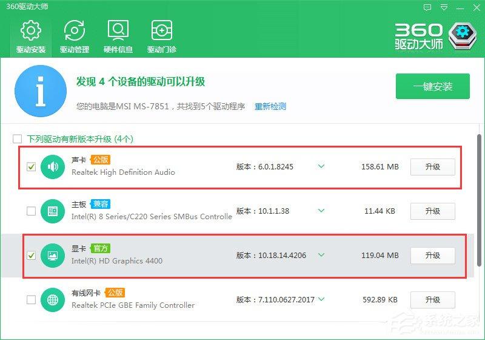Click the 119.04 MB size value
The image size is (485, 340).
pyautogui.click(x=380, y=256)
